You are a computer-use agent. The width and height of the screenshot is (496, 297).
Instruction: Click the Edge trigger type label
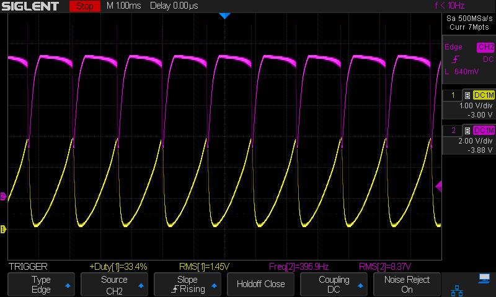[453, 46]
